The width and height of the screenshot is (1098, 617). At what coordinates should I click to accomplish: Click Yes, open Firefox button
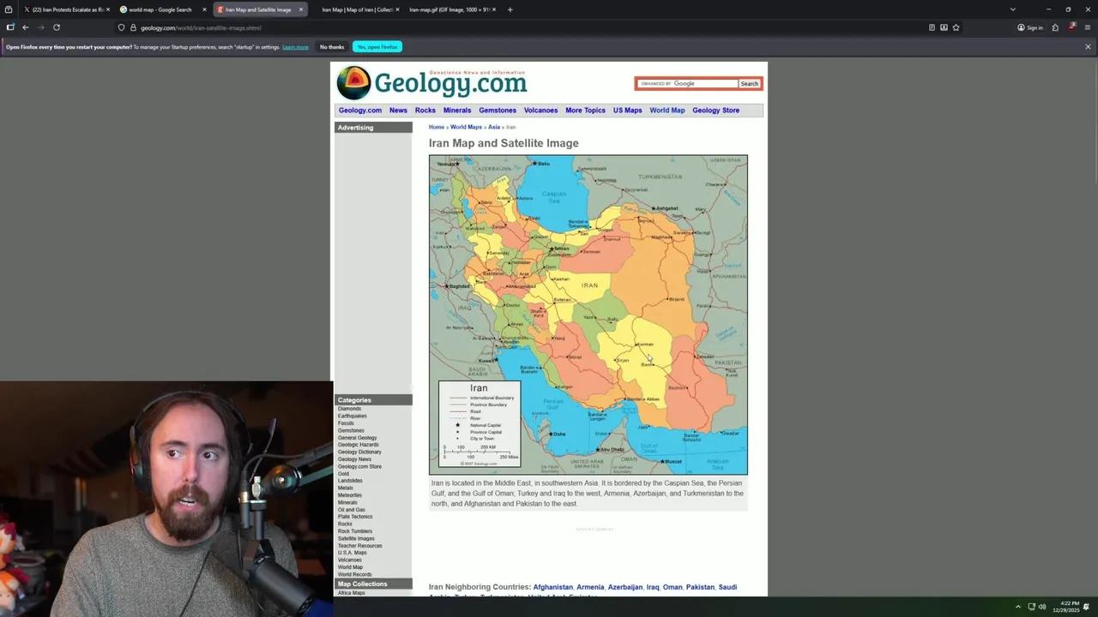[x=377, y=46]
